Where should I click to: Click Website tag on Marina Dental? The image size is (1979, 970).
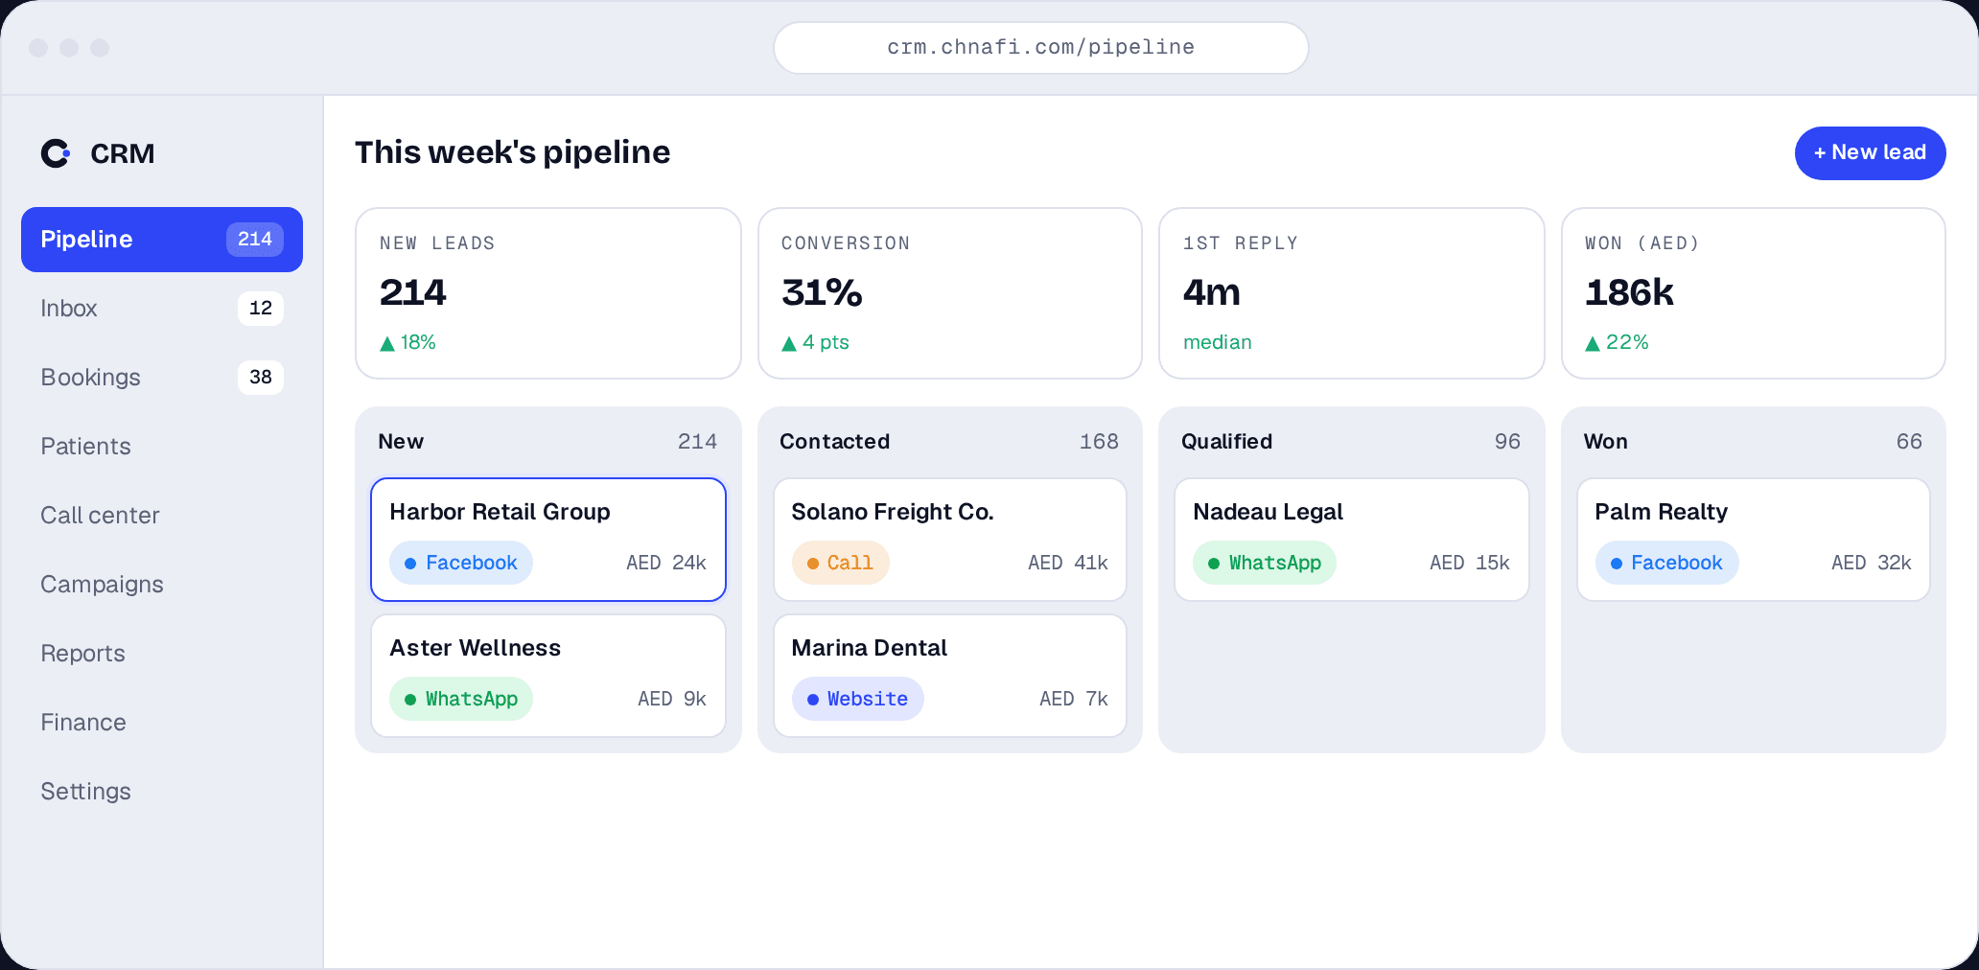[858, 699]
